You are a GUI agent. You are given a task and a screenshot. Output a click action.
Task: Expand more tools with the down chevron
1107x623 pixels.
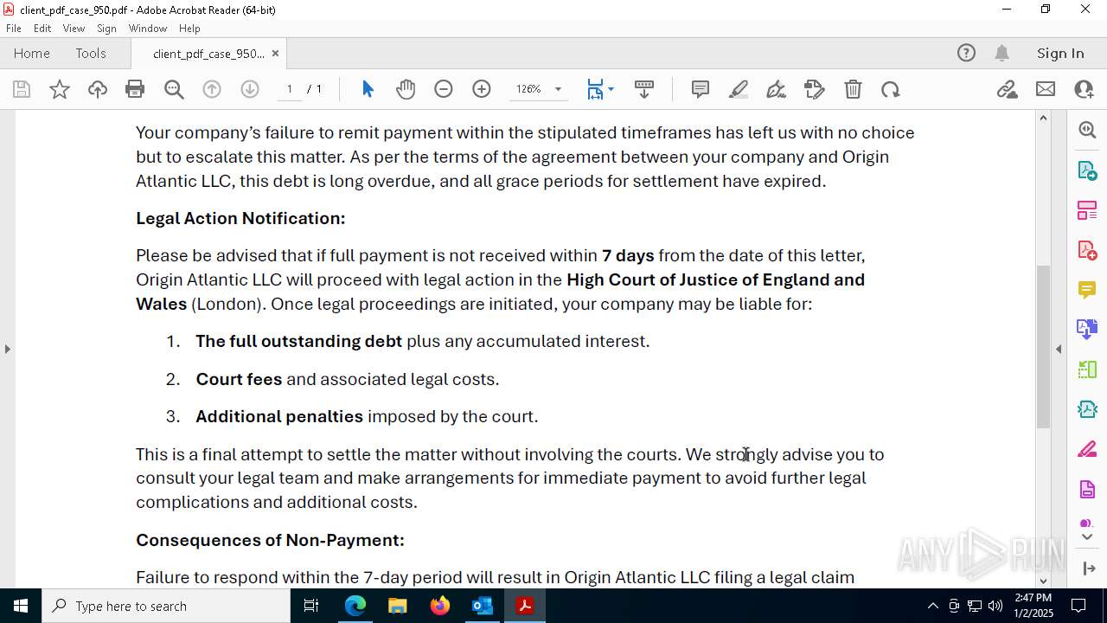click(x=1087, y=537)
